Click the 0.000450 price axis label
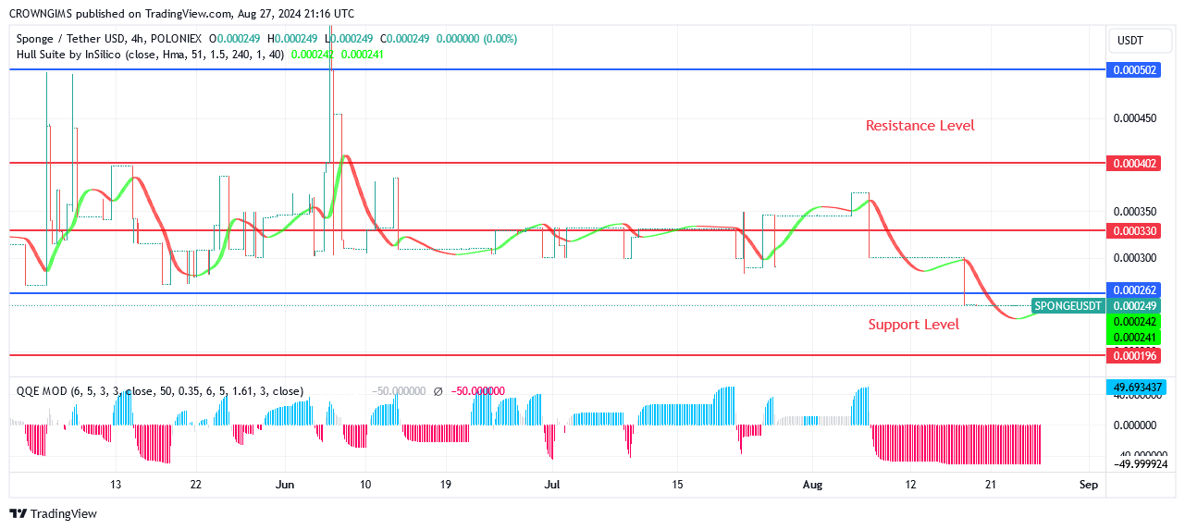The width and height of the screenshot is (1185, 530). [x=1135, y=118]
